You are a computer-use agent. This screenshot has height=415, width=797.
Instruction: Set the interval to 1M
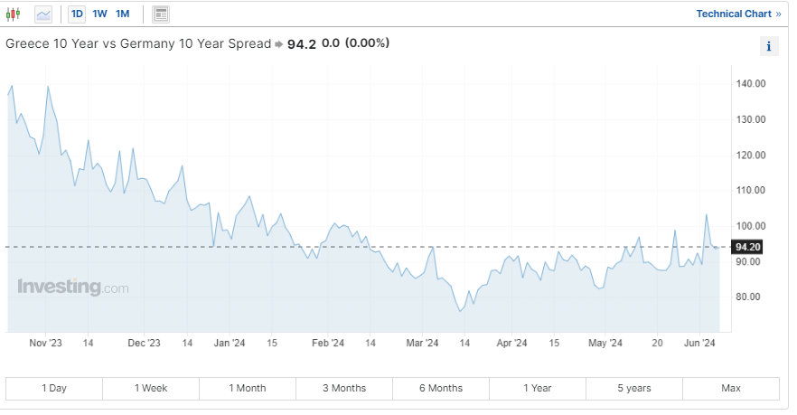(123, 14)
